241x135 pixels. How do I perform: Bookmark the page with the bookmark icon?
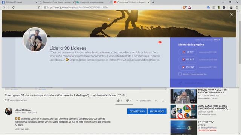pyautogui.click(x=39, y=7)
